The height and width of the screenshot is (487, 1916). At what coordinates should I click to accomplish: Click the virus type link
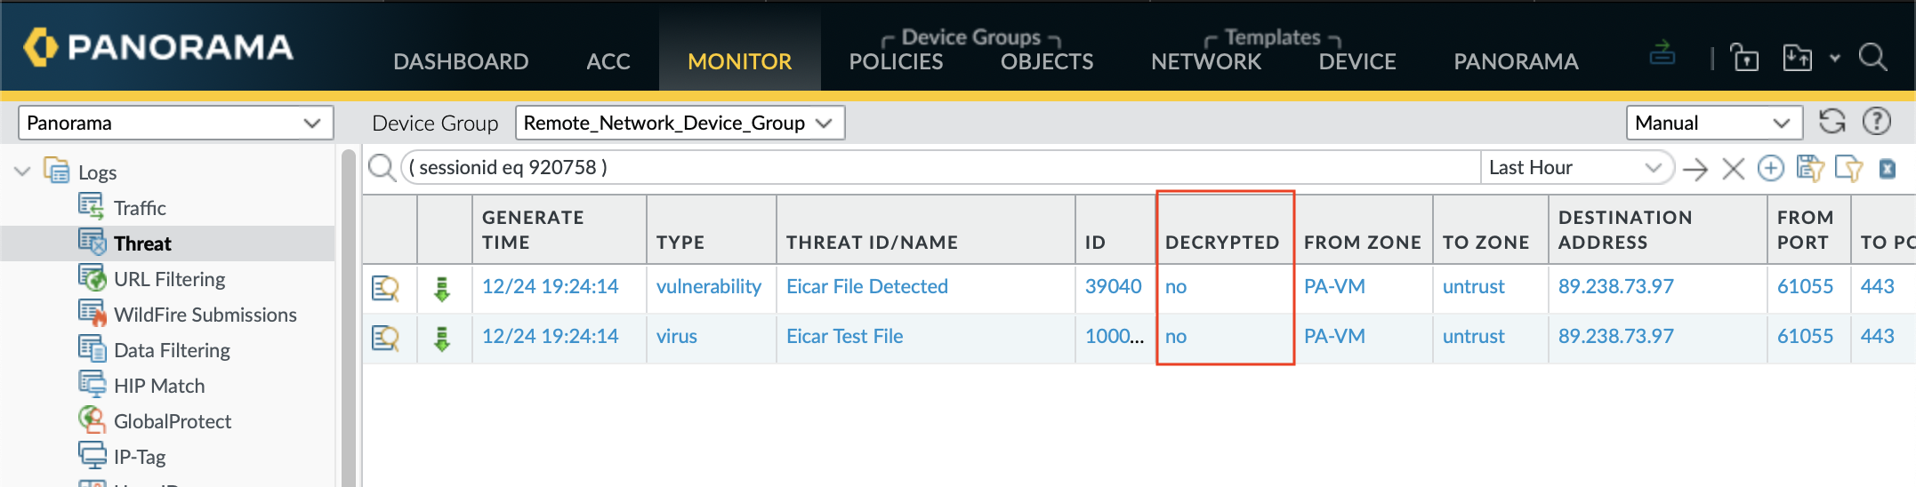[x=677, y=336]
